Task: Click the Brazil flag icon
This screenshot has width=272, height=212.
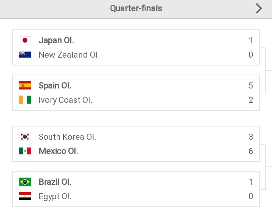Action: point(25,182)
